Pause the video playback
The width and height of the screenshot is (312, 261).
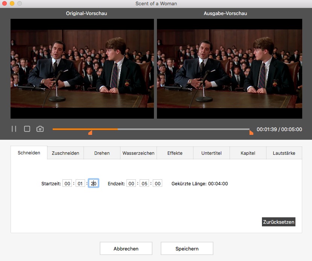click(x=14, y=129)
